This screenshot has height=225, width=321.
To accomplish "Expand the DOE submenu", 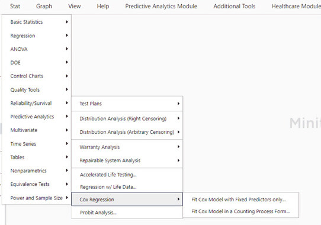I will click(x=37, y=63).
